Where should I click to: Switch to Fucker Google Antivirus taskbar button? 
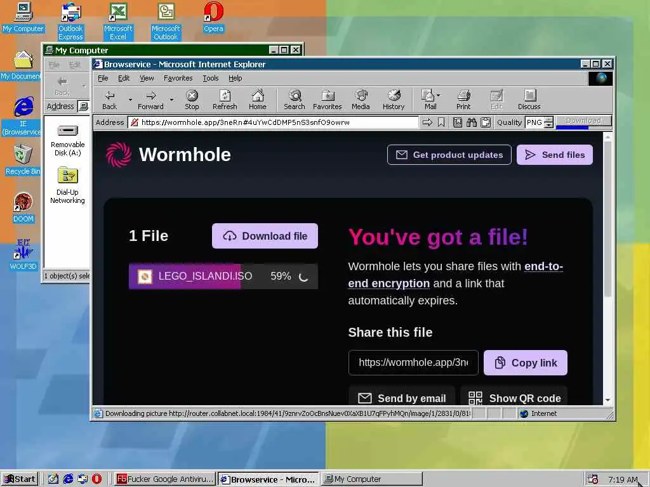coord(165,479)
